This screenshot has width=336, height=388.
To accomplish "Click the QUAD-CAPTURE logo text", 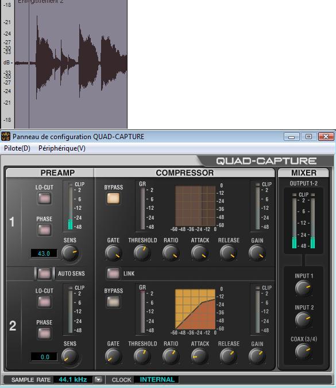I will point(267,161).
